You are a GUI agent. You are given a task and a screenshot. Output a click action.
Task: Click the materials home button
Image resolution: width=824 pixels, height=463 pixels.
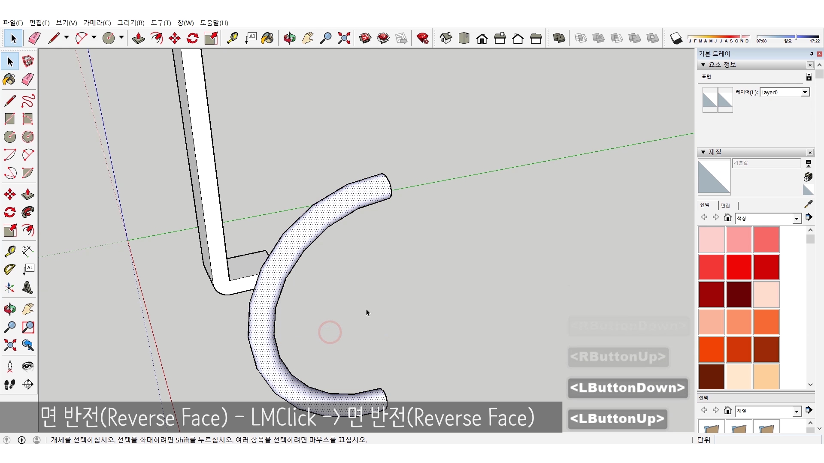coord(727,217)
